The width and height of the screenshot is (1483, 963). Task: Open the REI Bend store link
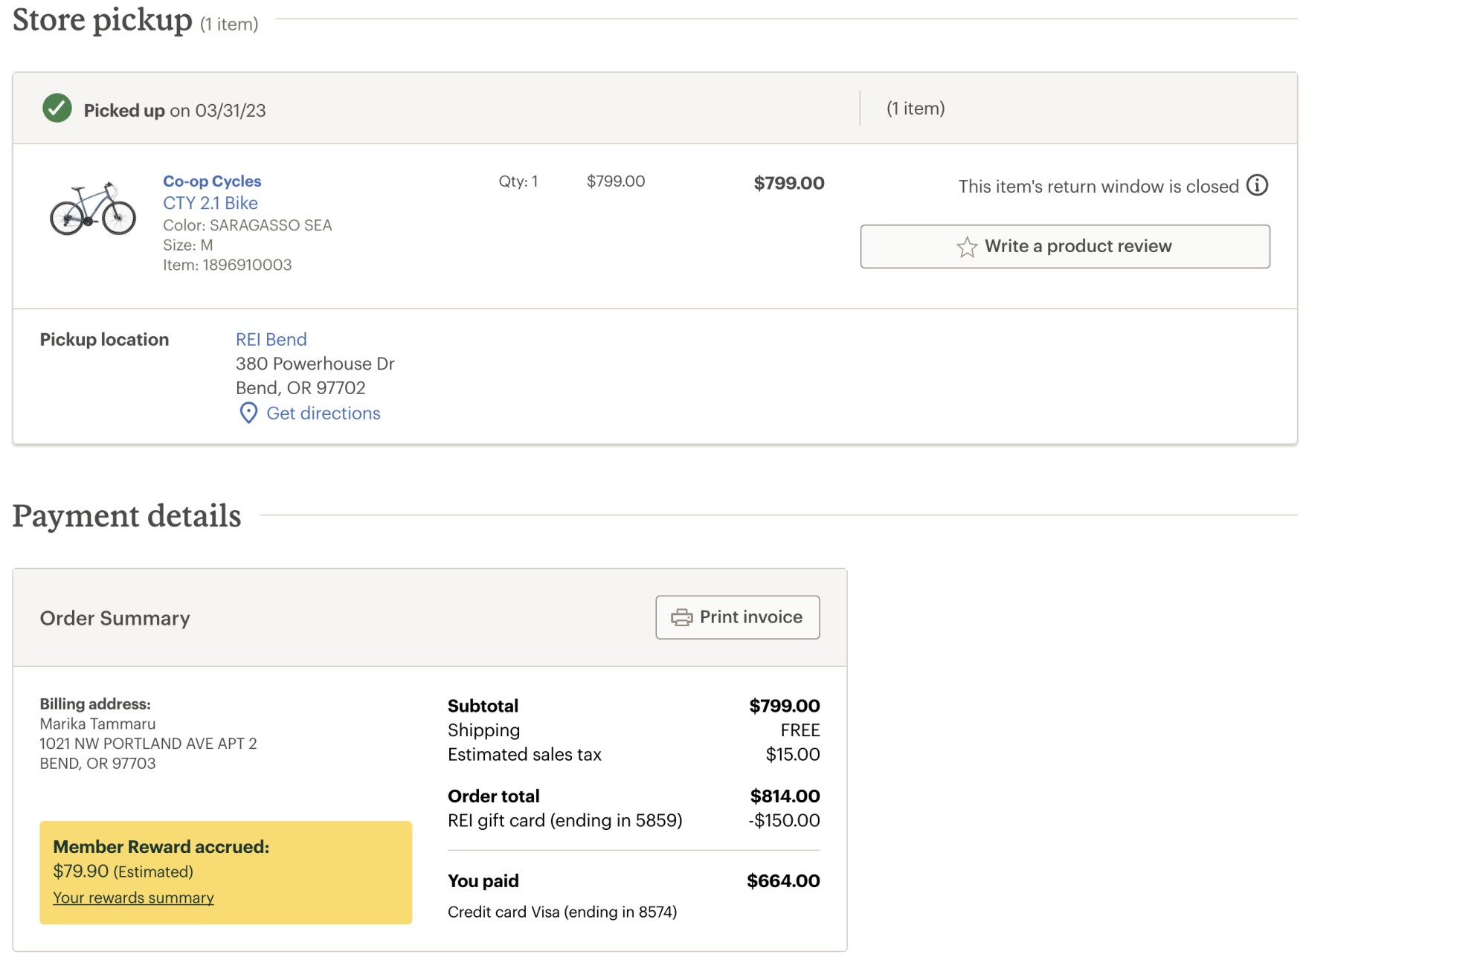click(x=271, y=339)
